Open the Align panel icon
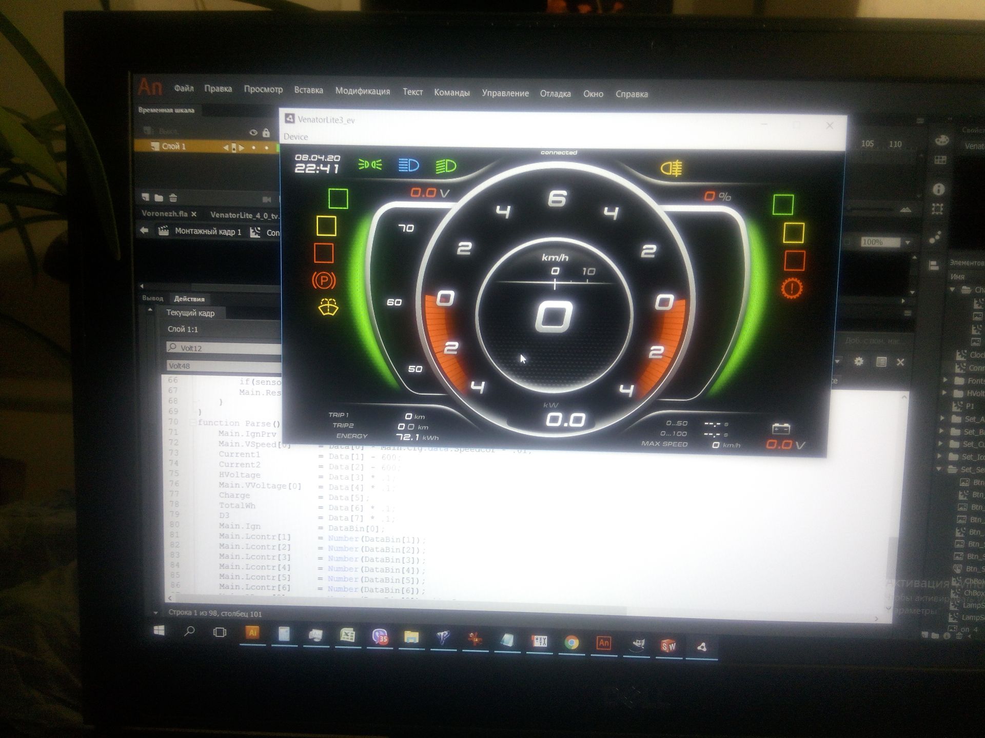 tap(934, 265)
